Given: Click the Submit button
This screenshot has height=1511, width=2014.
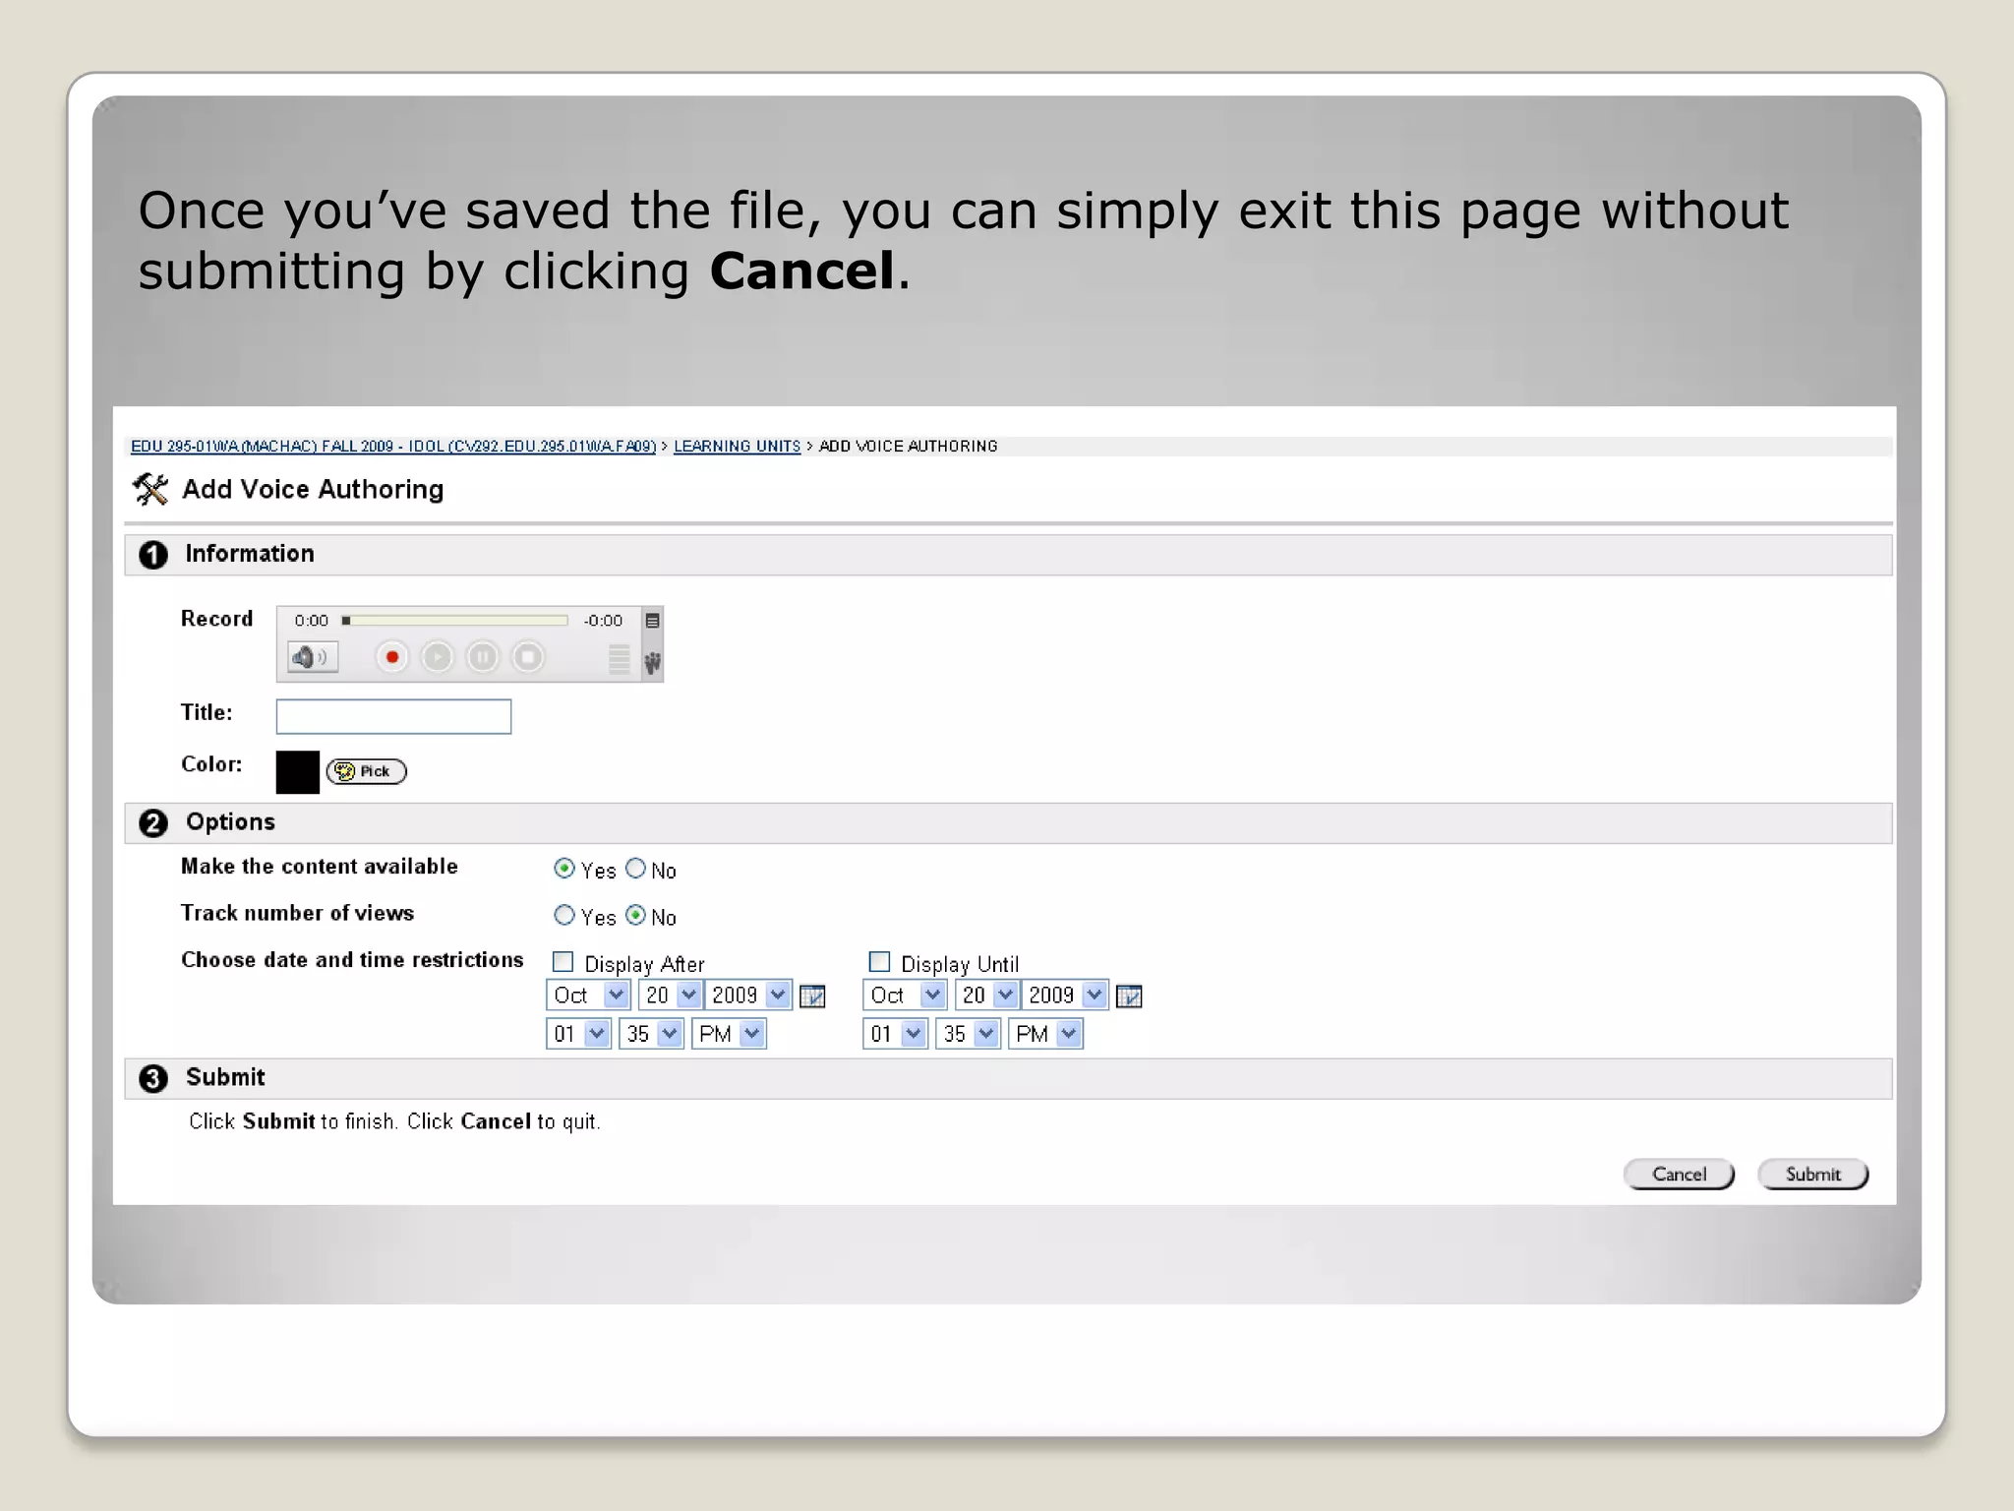Looking at the screenshot, I should point(1812,1175).
